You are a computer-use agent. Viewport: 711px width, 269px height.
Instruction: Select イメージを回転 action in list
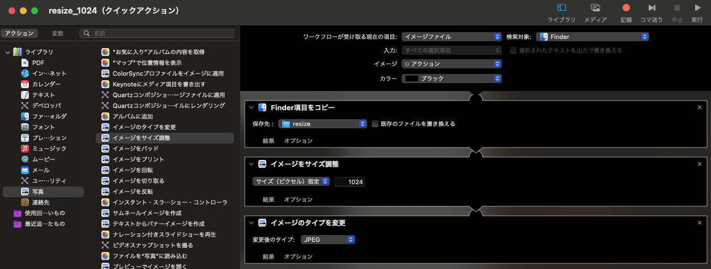point(133,170)
